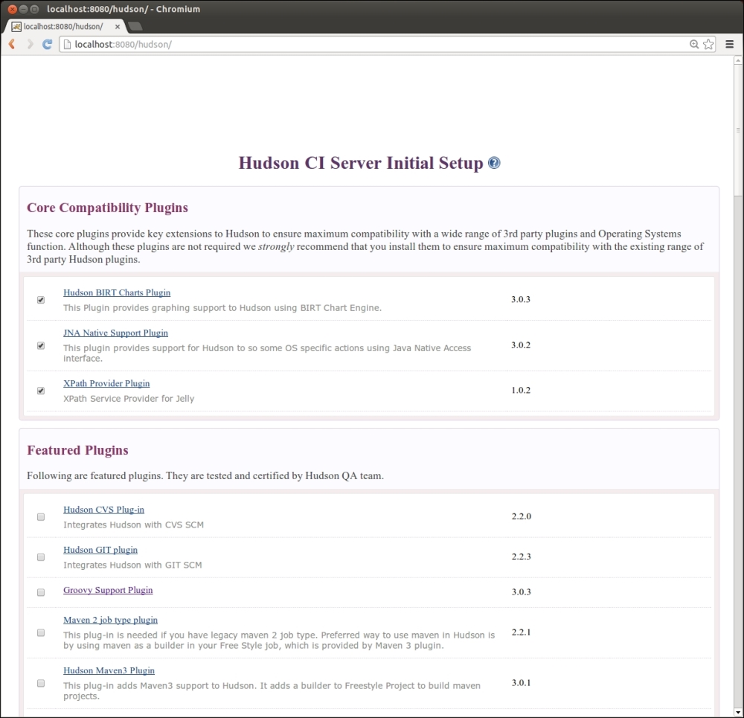Screen dimensions: 744x718
Task: Click the vertical scrollbar thumb
Action: (x=738, y=130)
